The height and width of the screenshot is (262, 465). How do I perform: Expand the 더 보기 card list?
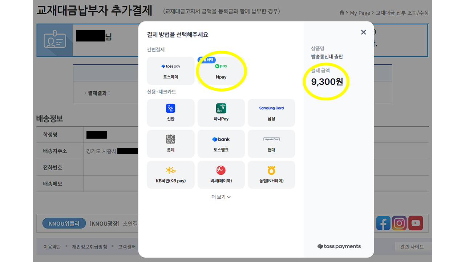click(221, 197)
